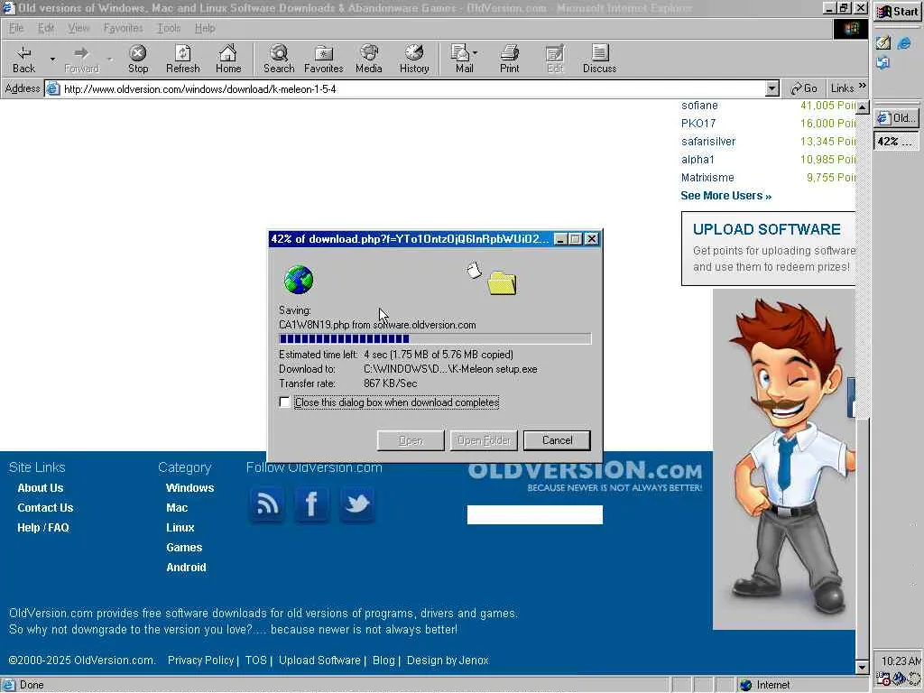Click the page scrollbar down arrow

(862, 668)
